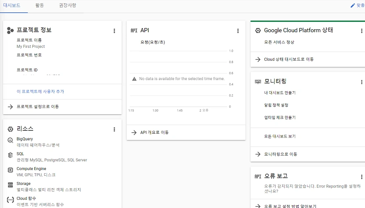The height and width of the screenshot is (208, 365).
Task: Click arrow icon beside Cloud 상태 대시보드로 이동
Action: pos(258,59)
